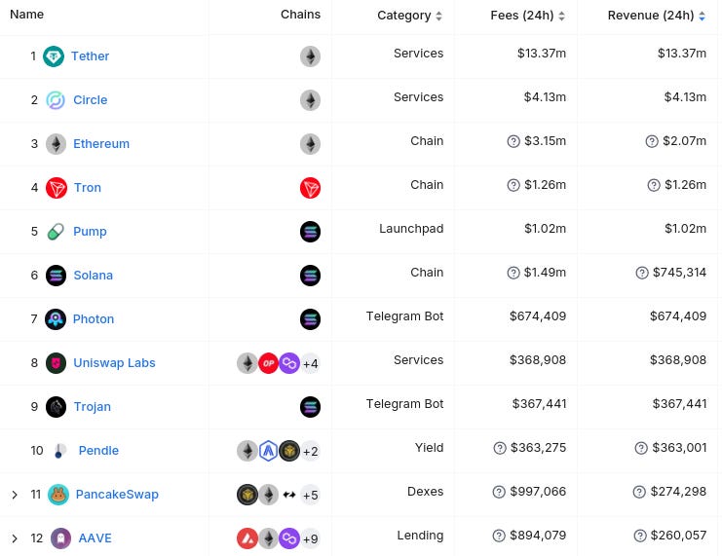Click the Trojan logo icon
Screen dimensions: 722x556
pyautogui.click(x=57, y=407)
